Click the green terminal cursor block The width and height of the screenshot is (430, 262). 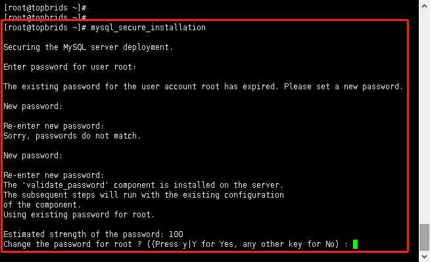(x=355, y=244)
